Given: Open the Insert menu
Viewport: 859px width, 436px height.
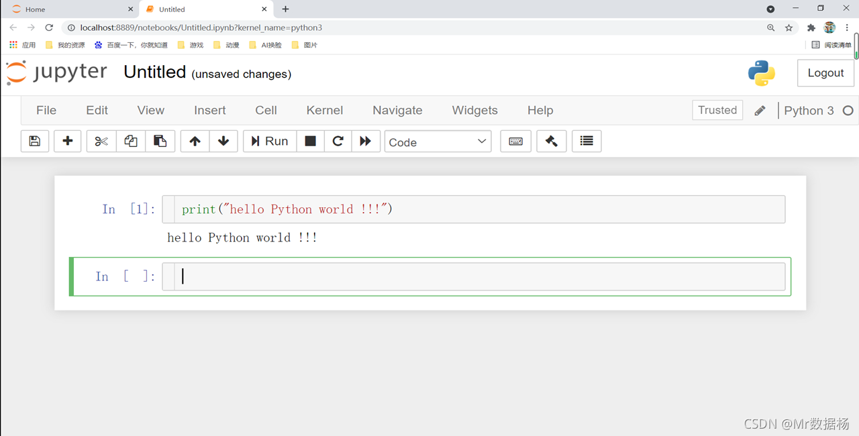Looking at the screenshot, I should pos(210,110).
